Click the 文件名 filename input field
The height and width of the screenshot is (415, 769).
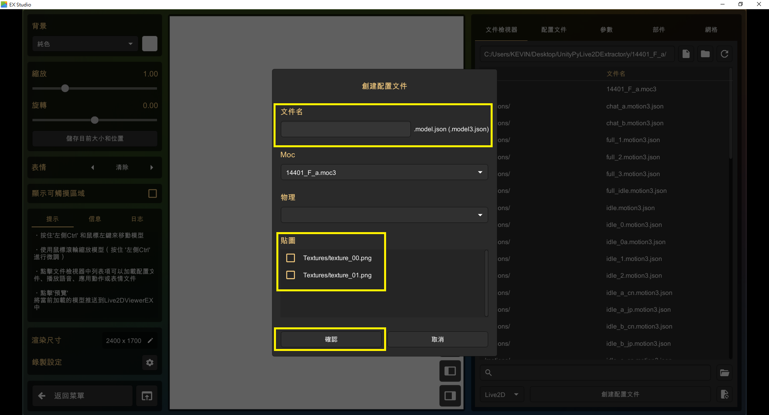pyautogui.click(x=346, y=129)
